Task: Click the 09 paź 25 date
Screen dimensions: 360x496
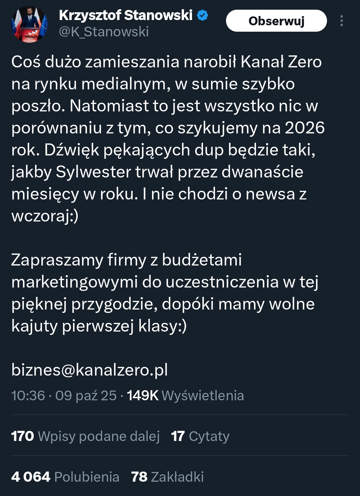Action: (86, 396)
